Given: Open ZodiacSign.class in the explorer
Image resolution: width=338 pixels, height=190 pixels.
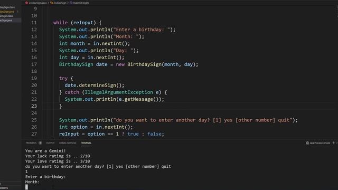Looking at the screenshot, I should point(6,16).
